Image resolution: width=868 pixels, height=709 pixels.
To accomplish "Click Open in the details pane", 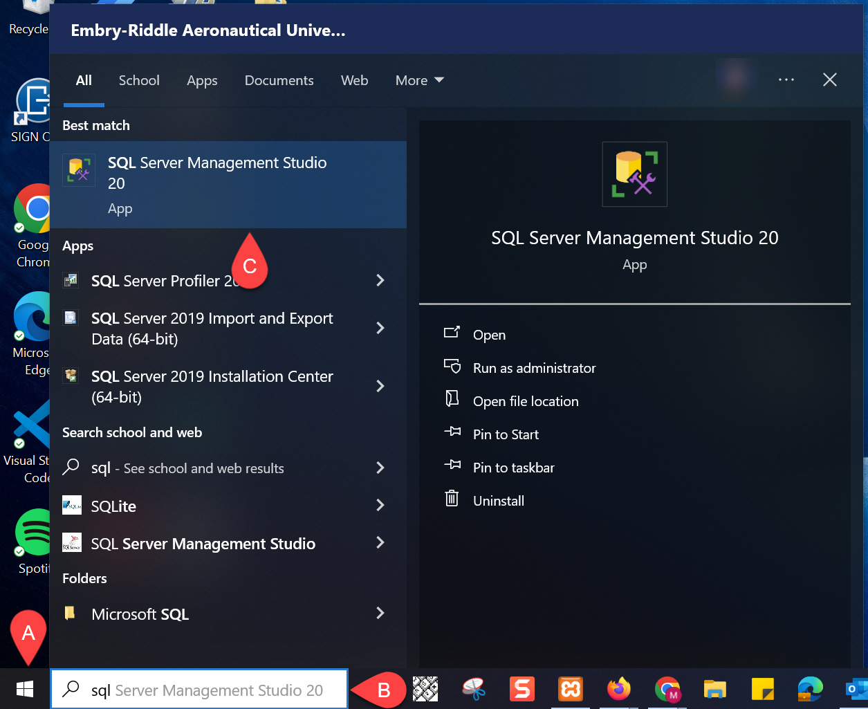I will tap(489, 335).
